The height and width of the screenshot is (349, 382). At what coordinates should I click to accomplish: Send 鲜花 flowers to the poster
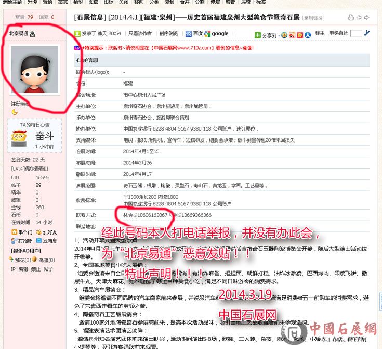[22, 260]
